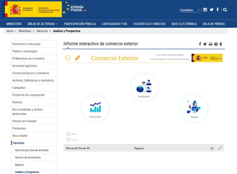Click the back arrow in the Comercio Exterior report
Image resolution: width=237 pixels, height=174 pixels.
click(68, 58)
